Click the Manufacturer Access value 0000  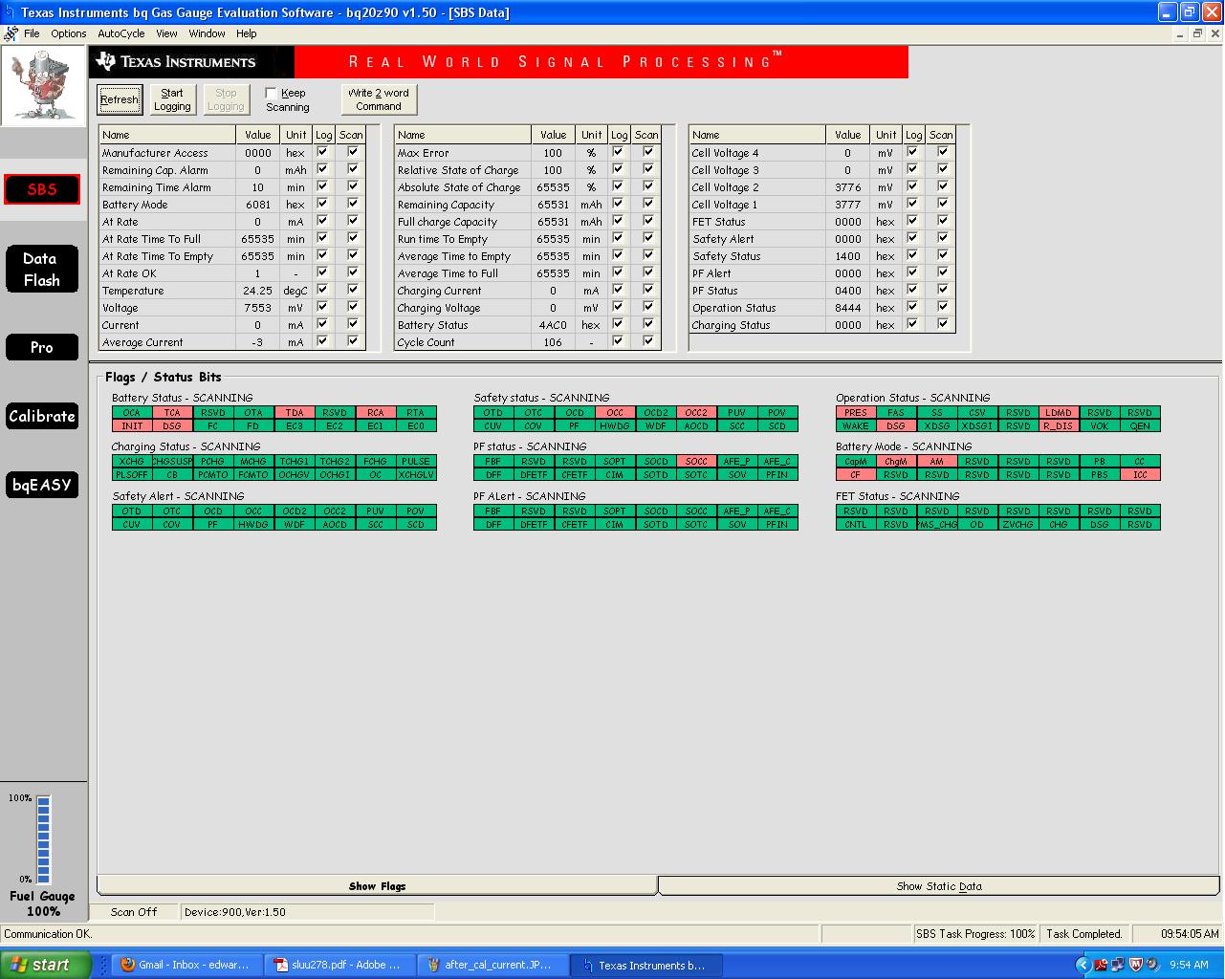[x=258, y=153]
